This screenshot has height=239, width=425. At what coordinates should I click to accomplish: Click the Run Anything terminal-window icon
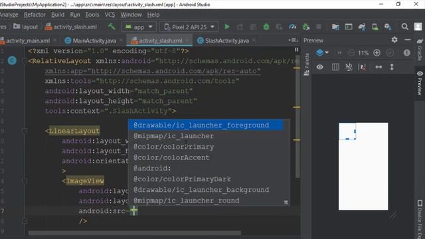(x=349, y=27)
